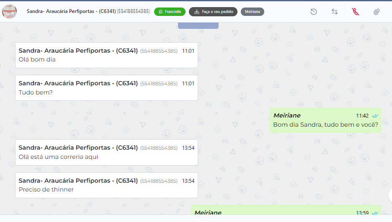Click the 'Tudo bem?' message bubble
The height and width of the screenshot is (222, 392).
coord(106,88)
